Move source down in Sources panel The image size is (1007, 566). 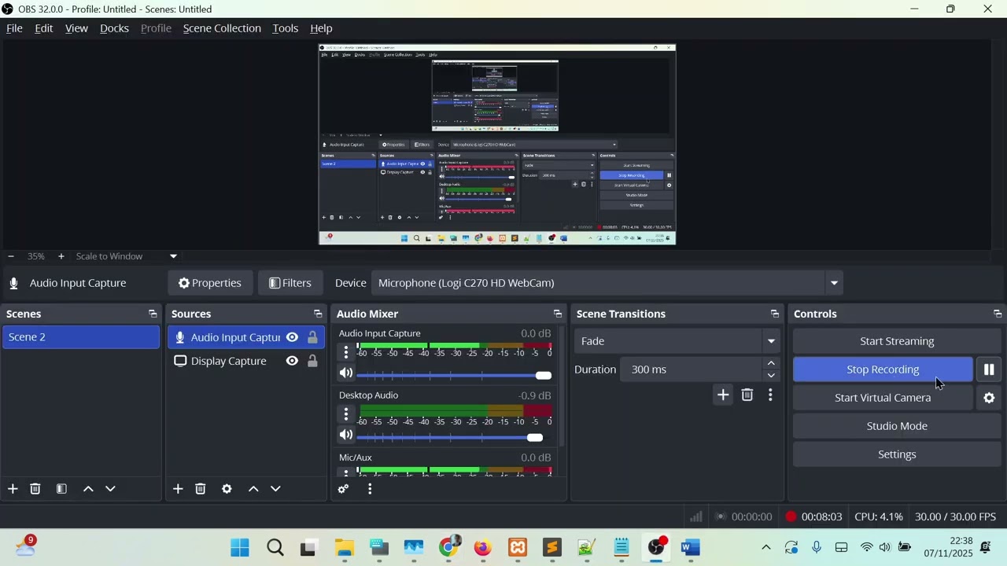click(276, 489)
